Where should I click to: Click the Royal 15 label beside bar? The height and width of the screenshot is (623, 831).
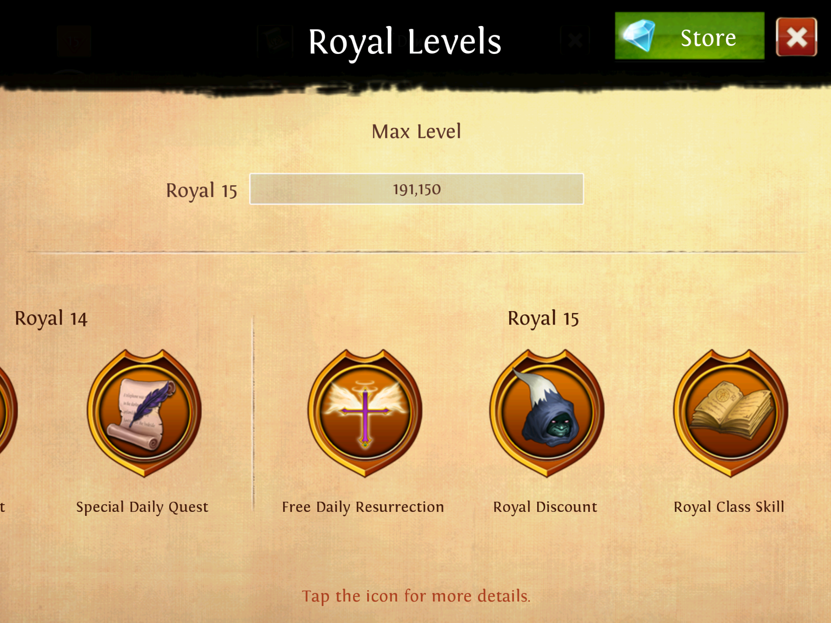(202, 191)
